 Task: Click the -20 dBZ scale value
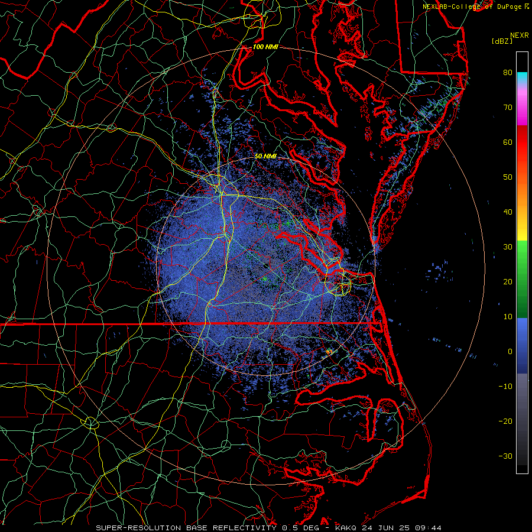505,421
